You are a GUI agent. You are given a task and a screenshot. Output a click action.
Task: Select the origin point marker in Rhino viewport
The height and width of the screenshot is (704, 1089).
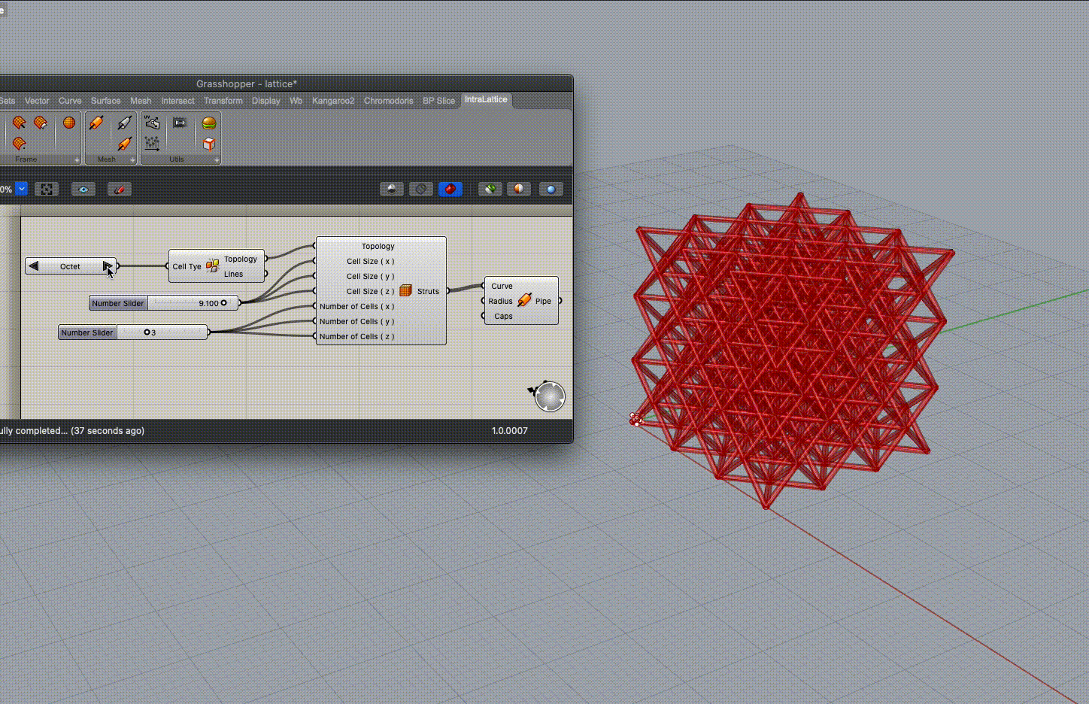(x=636, y=419)
